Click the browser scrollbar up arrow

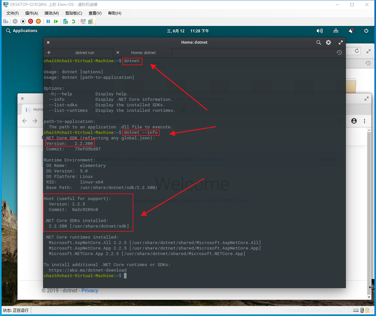[x=369, y=130]
